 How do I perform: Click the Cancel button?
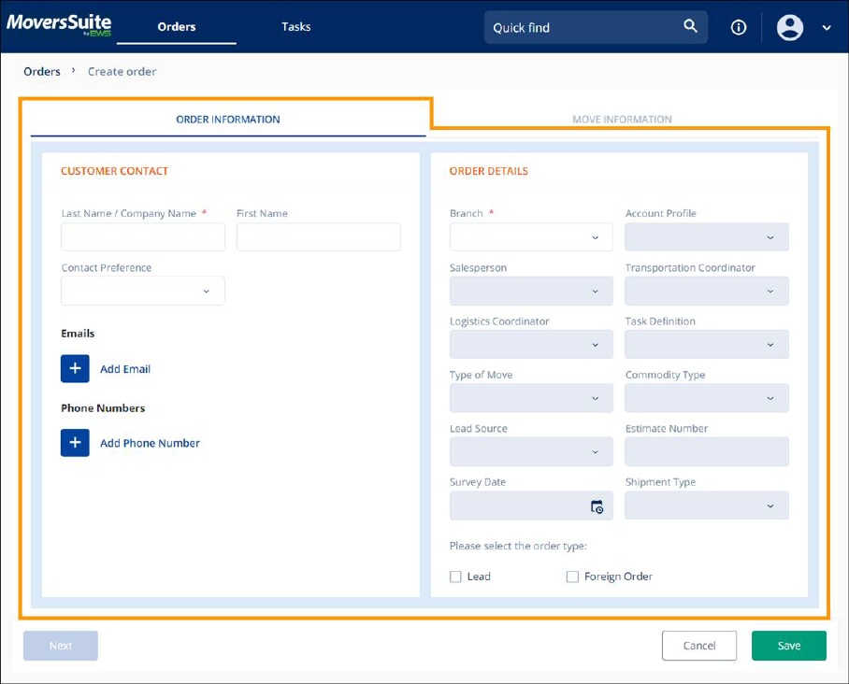coord(699,645)
